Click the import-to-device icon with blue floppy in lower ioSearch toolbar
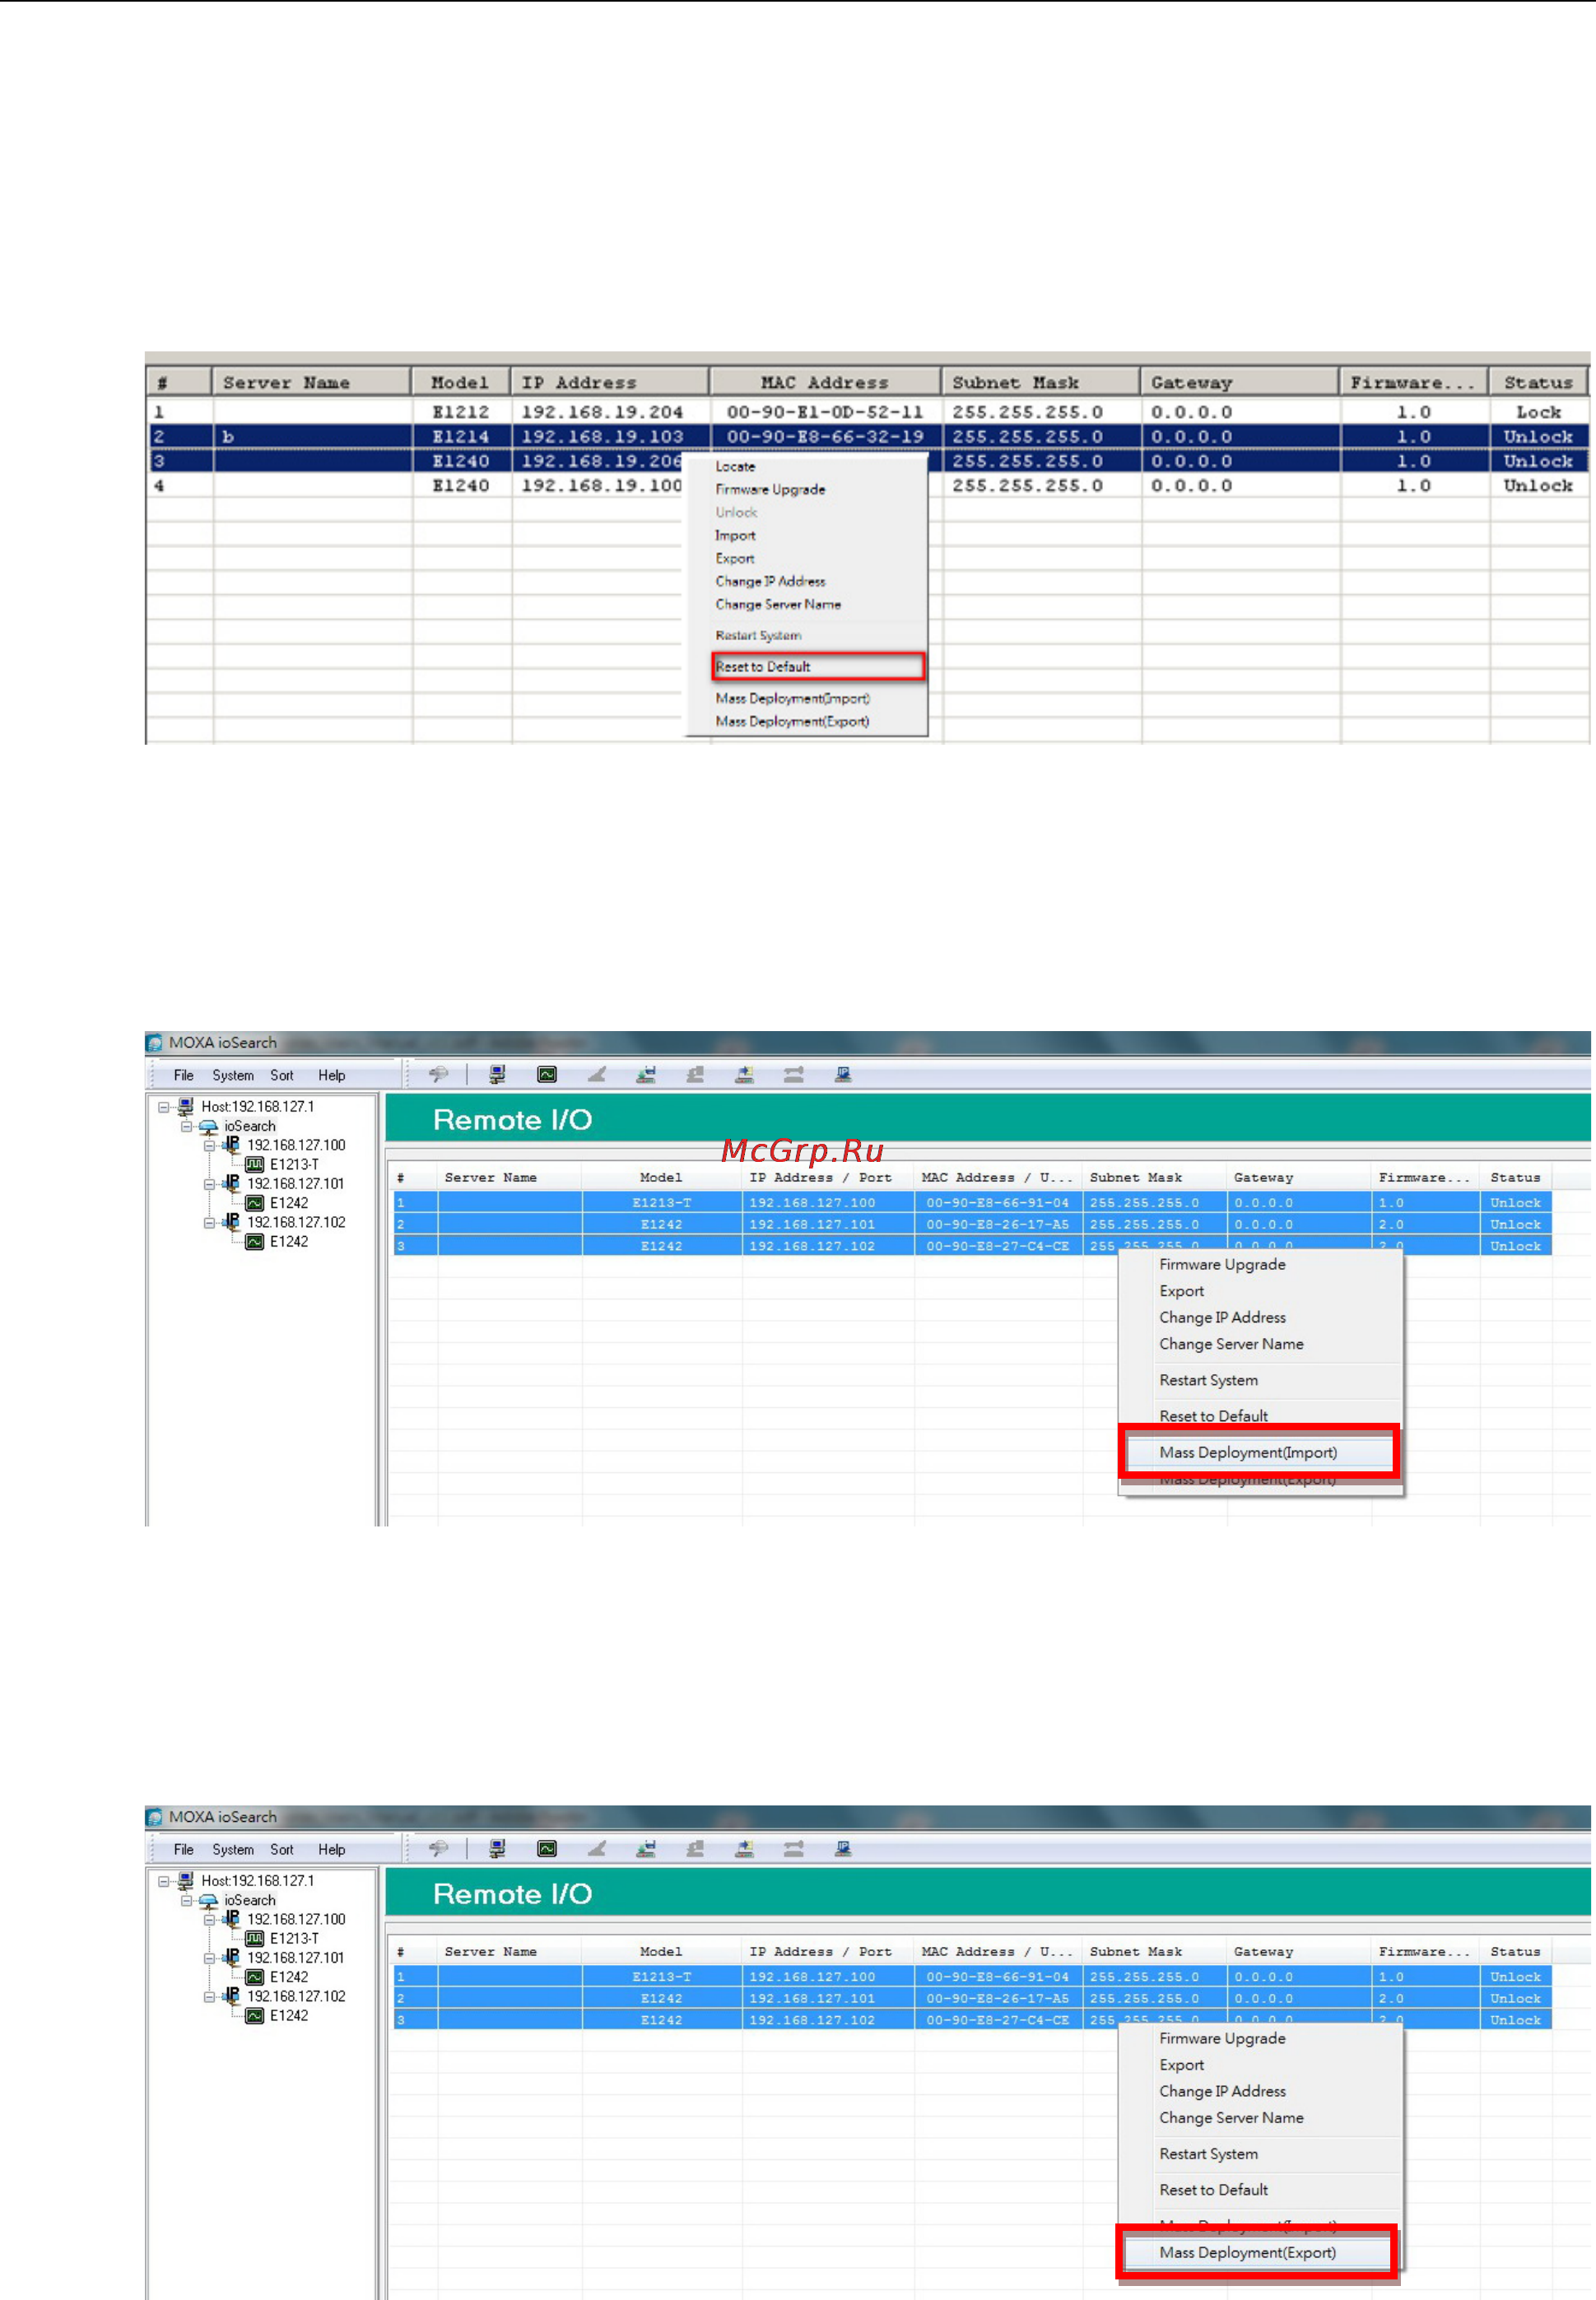This screenshot has height=2300, width=1596. click(646, 1848)
